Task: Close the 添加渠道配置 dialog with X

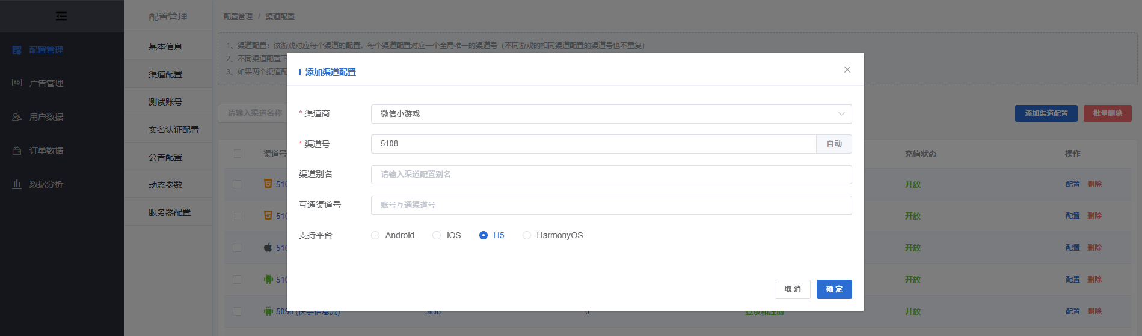Action: point(847,70)
